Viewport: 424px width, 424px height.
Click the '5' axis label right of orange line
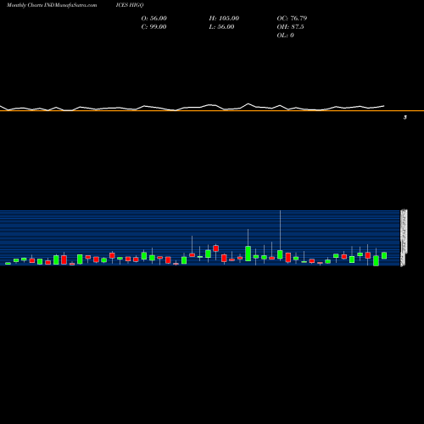pos(405,117)
